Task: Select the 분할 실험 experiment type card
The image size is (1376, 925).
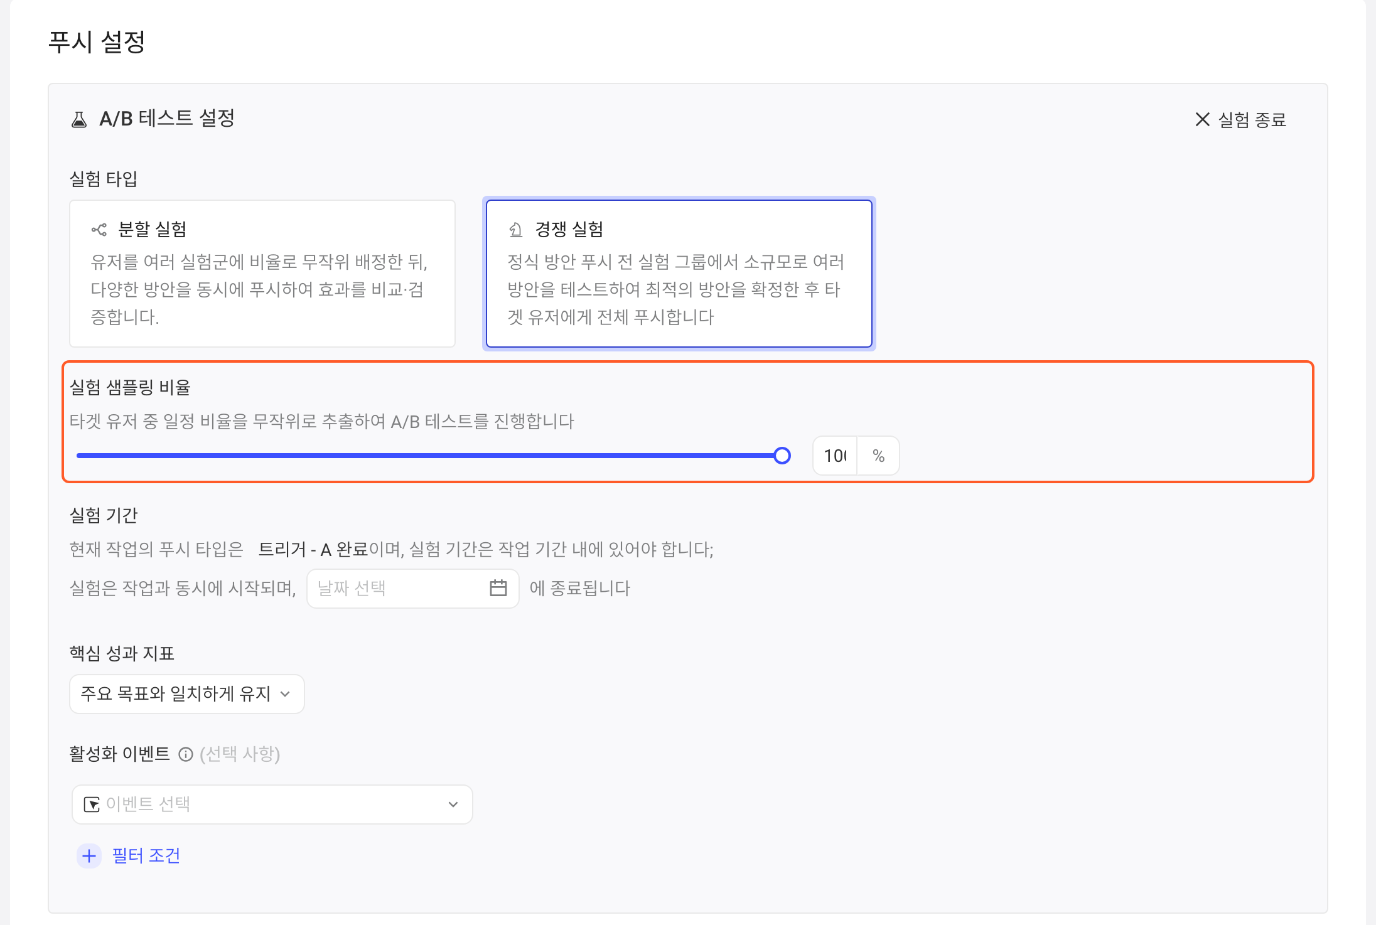Action: click(262, 274)
